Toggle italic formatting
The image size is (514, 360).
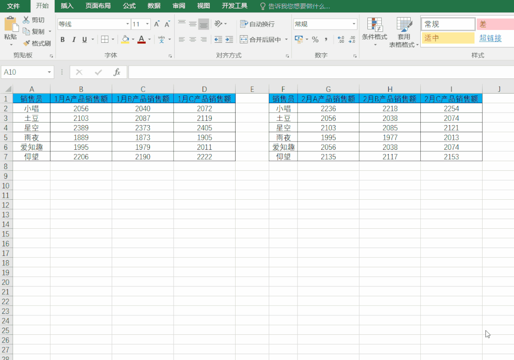(74, 39)
